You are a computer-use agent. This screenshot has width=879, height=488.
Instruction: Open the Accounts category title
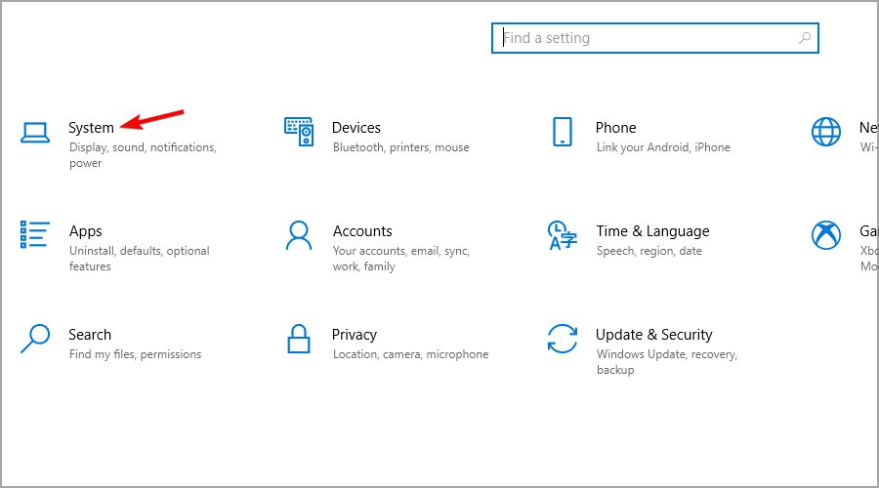point(362,231)
